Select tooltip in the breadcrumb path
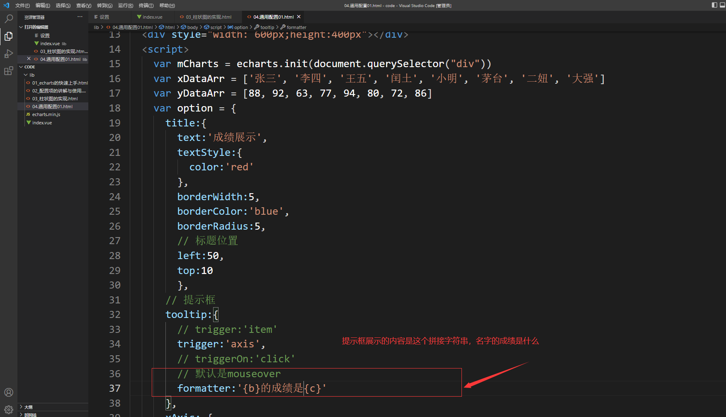 tap(267, 27)
